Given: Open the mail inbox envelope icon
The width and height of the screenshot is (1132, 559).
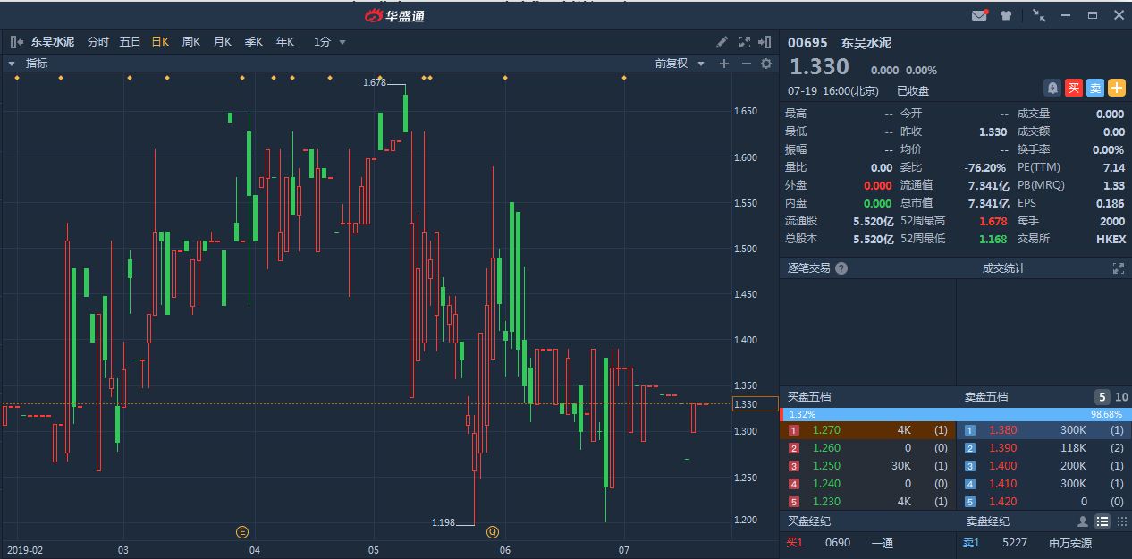Looking at the screenshot, I should pyautogui.click(x=980, y=15).
